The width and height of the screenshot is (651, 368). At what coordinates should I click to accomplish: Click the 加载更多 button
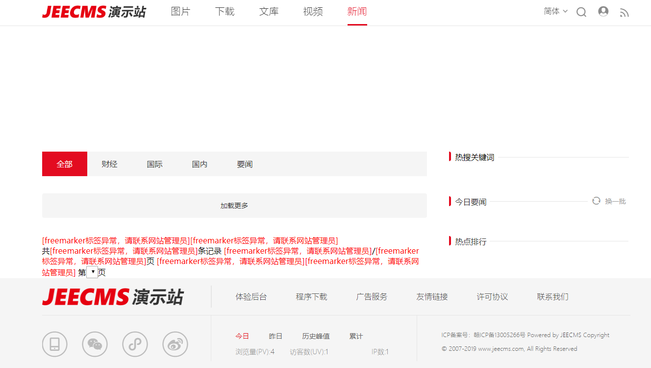point(234,206)
